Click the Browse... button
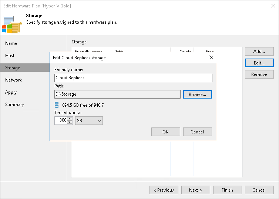The height and width of the screenshot is (199, 279). point(198,94)
